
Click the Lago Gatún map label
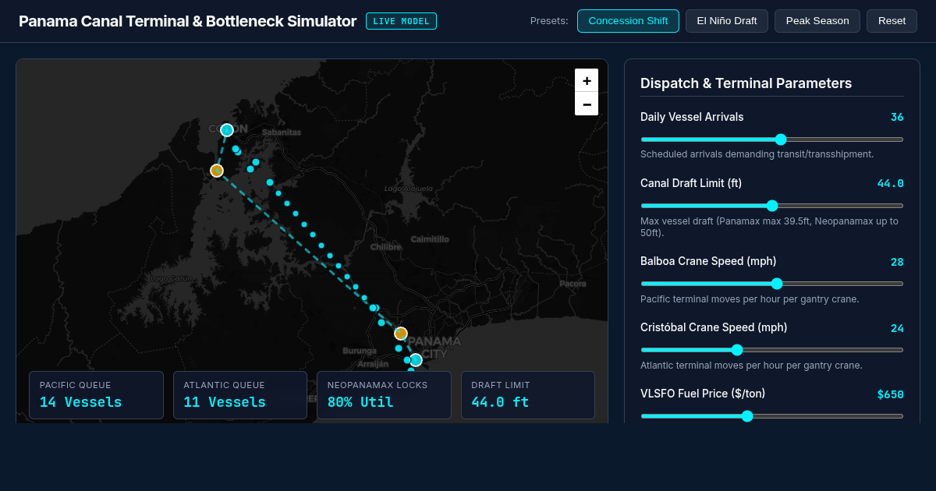(172, 278)
